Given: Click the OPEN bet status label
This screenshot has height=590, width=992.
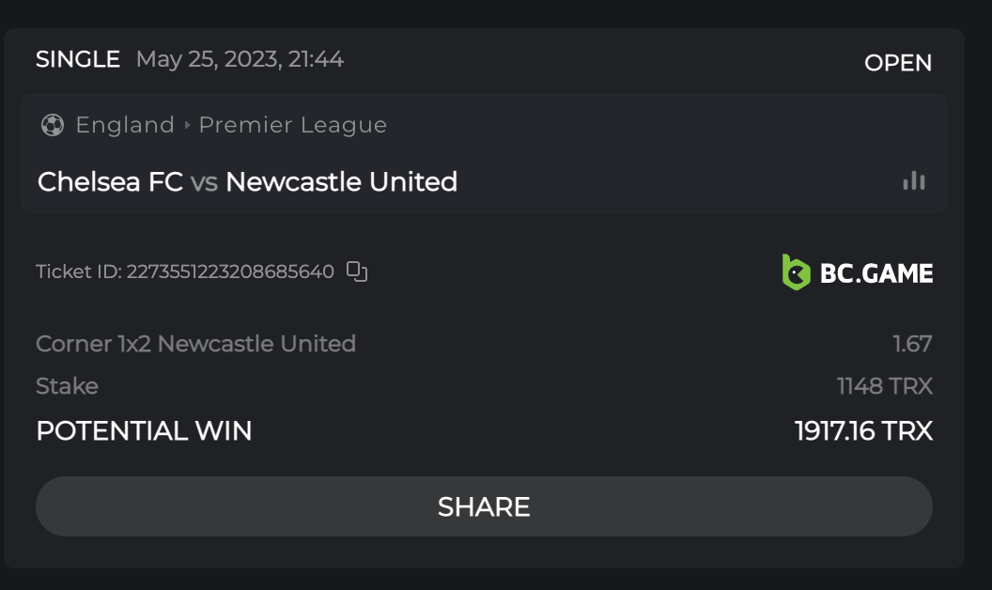Looking at the screenshot, I should pyautogui.click(x=898, y=63).
